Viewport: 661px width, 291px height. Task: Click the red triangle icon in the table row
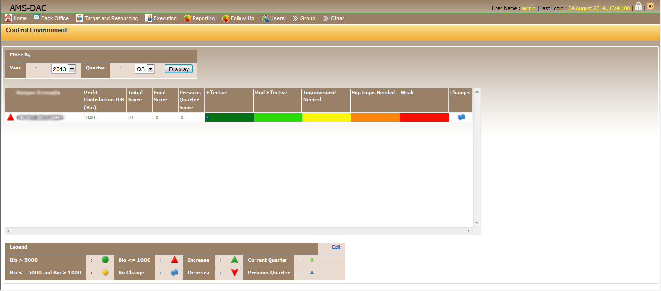tap(10, 117)
